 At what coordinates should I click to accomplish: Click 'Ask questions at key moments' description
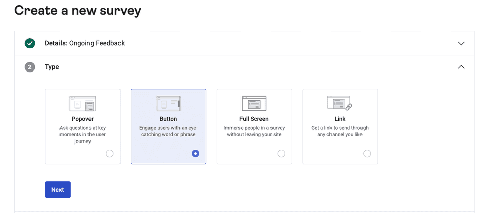(x=82, y=135)
